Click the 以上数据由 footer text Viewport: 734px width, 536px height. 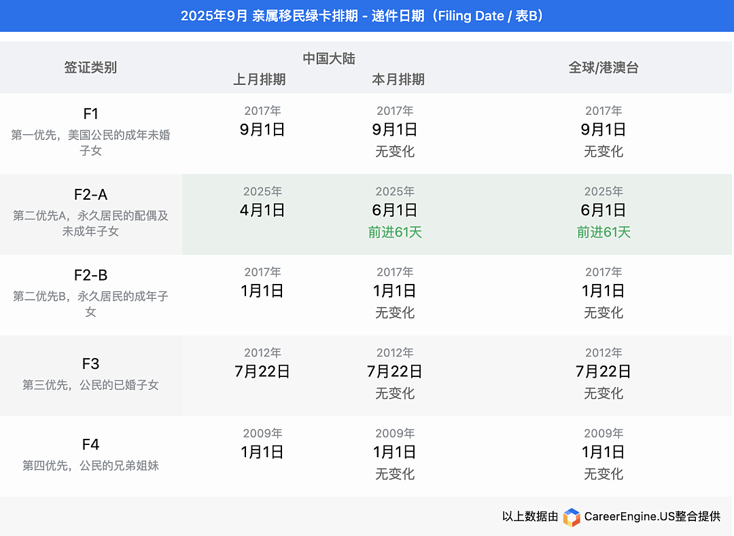pyautogui.click(x=530, y=516)
